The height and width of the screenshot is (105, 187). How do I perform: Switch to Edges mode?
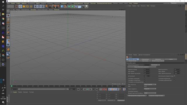click(x=8, y=30)
